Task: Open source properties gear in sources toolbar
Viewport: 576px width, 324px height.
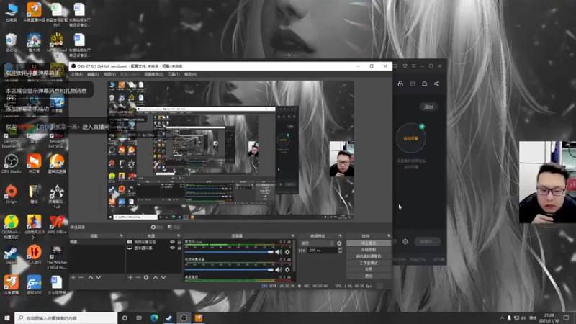Action: click(146, 277)
